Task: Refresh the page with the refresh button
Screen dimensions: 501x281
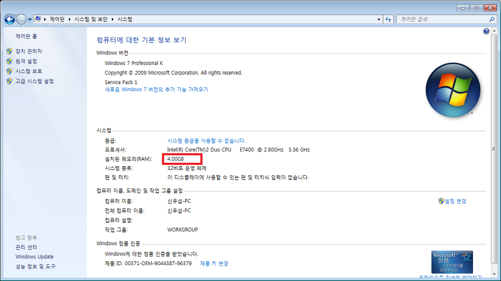Action: coord(388,19)
